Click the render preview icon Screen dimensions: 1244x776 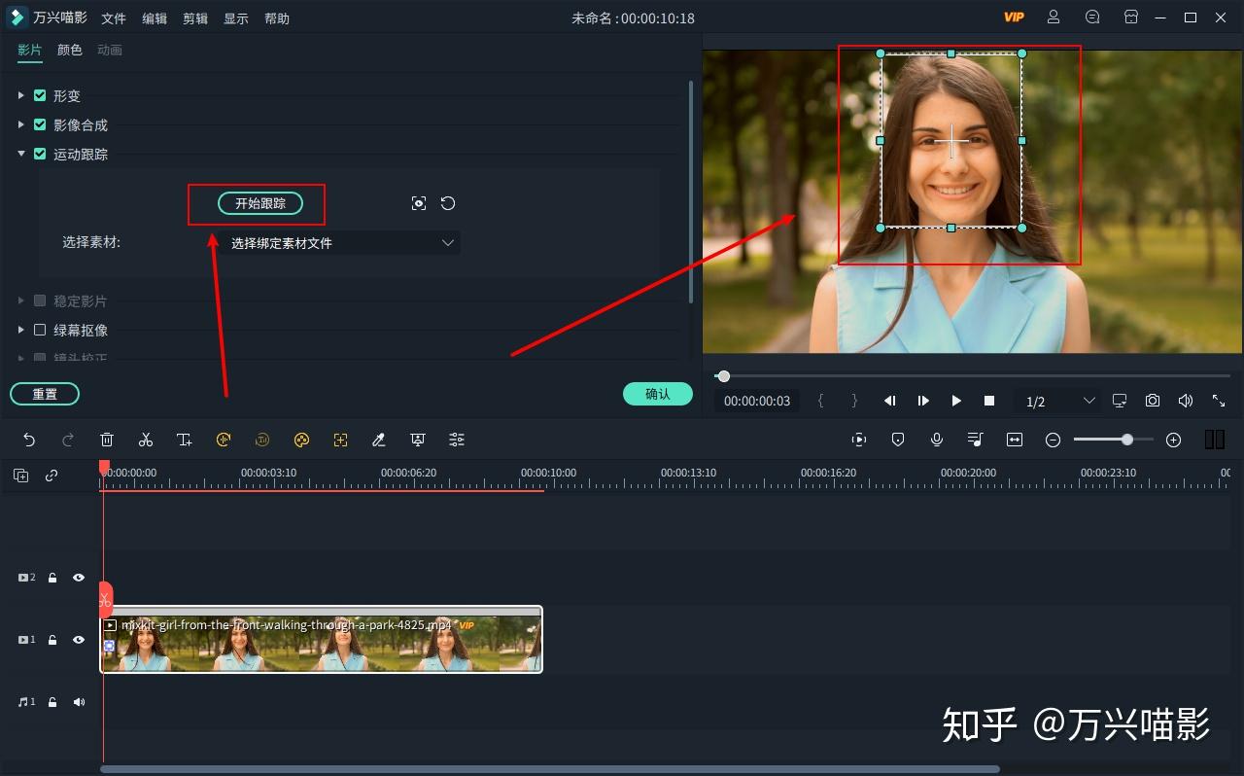(x=859, y=440)
